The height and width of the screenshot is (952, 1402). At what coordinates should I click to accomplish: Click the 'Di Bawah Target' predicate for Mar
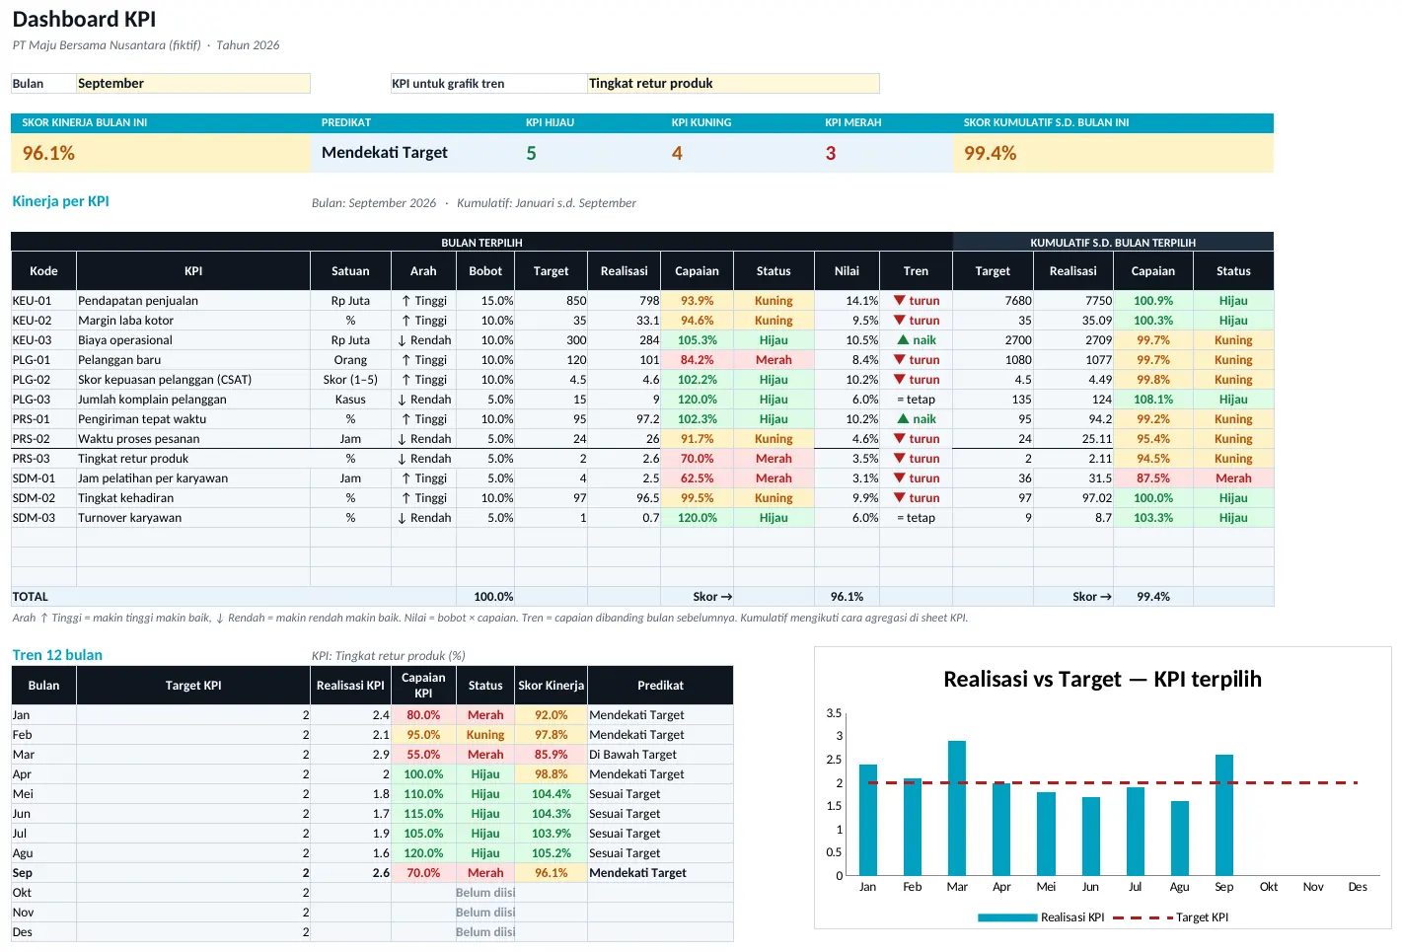point(660,755)
